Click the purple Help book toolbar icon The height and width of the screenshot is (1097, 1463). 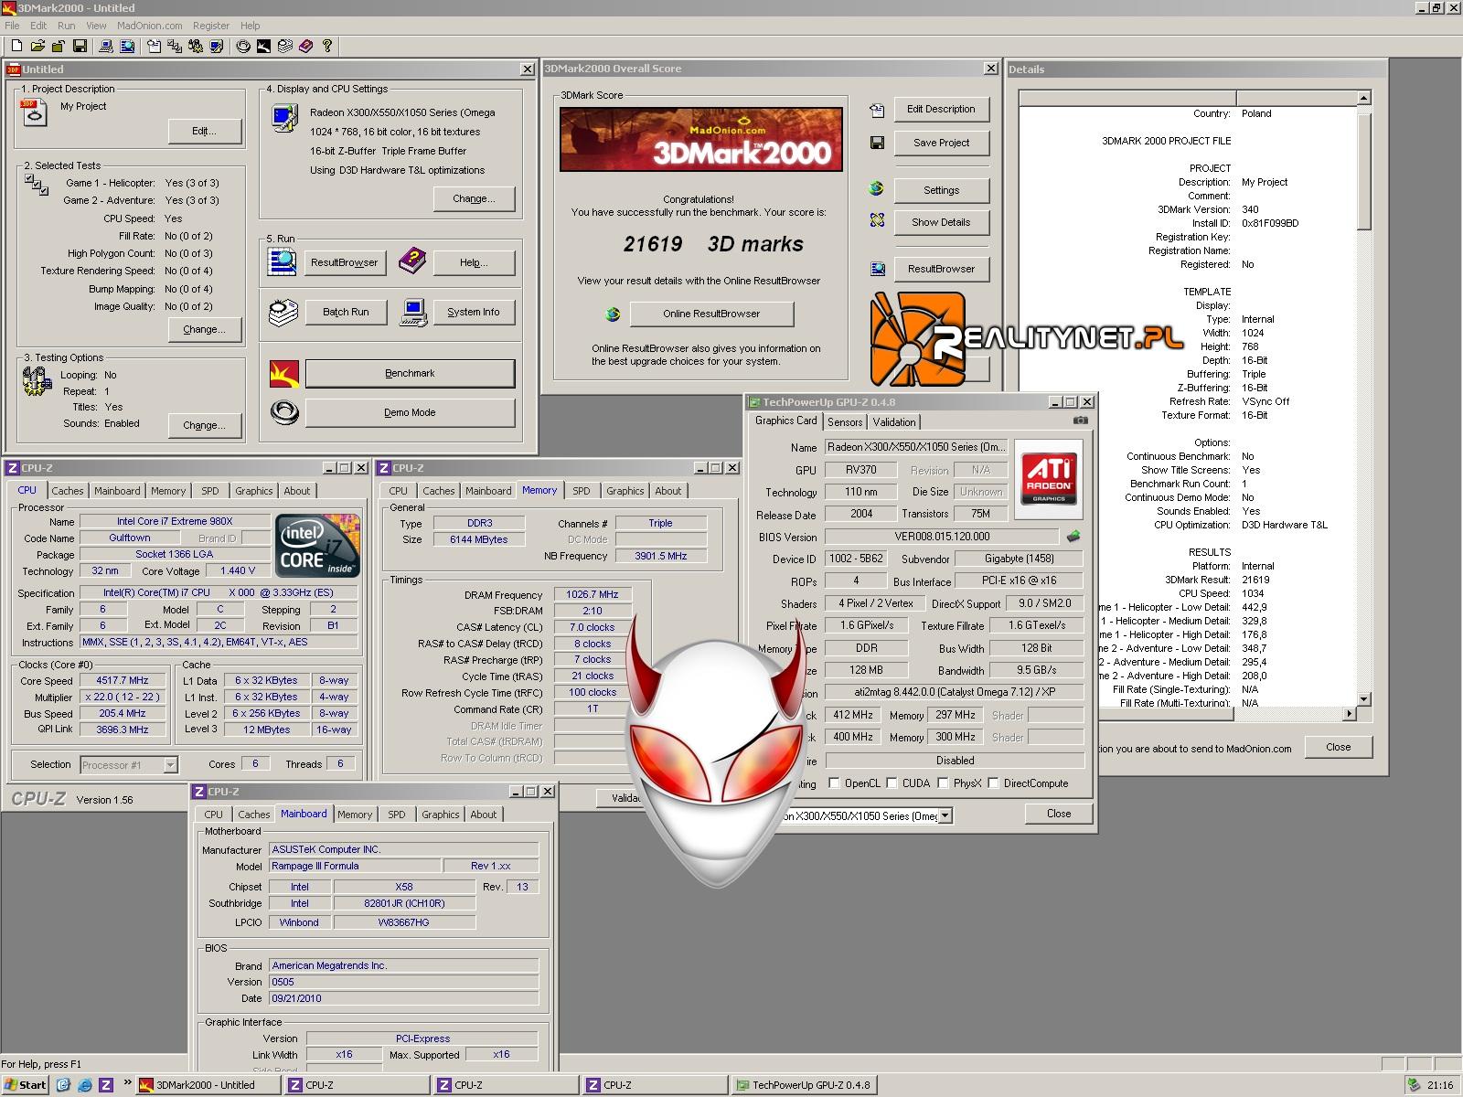coord(305,46)
